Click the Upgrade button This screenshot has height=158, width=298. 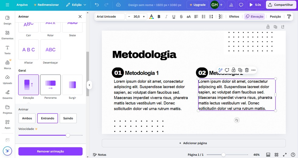(x=197, y=5)
